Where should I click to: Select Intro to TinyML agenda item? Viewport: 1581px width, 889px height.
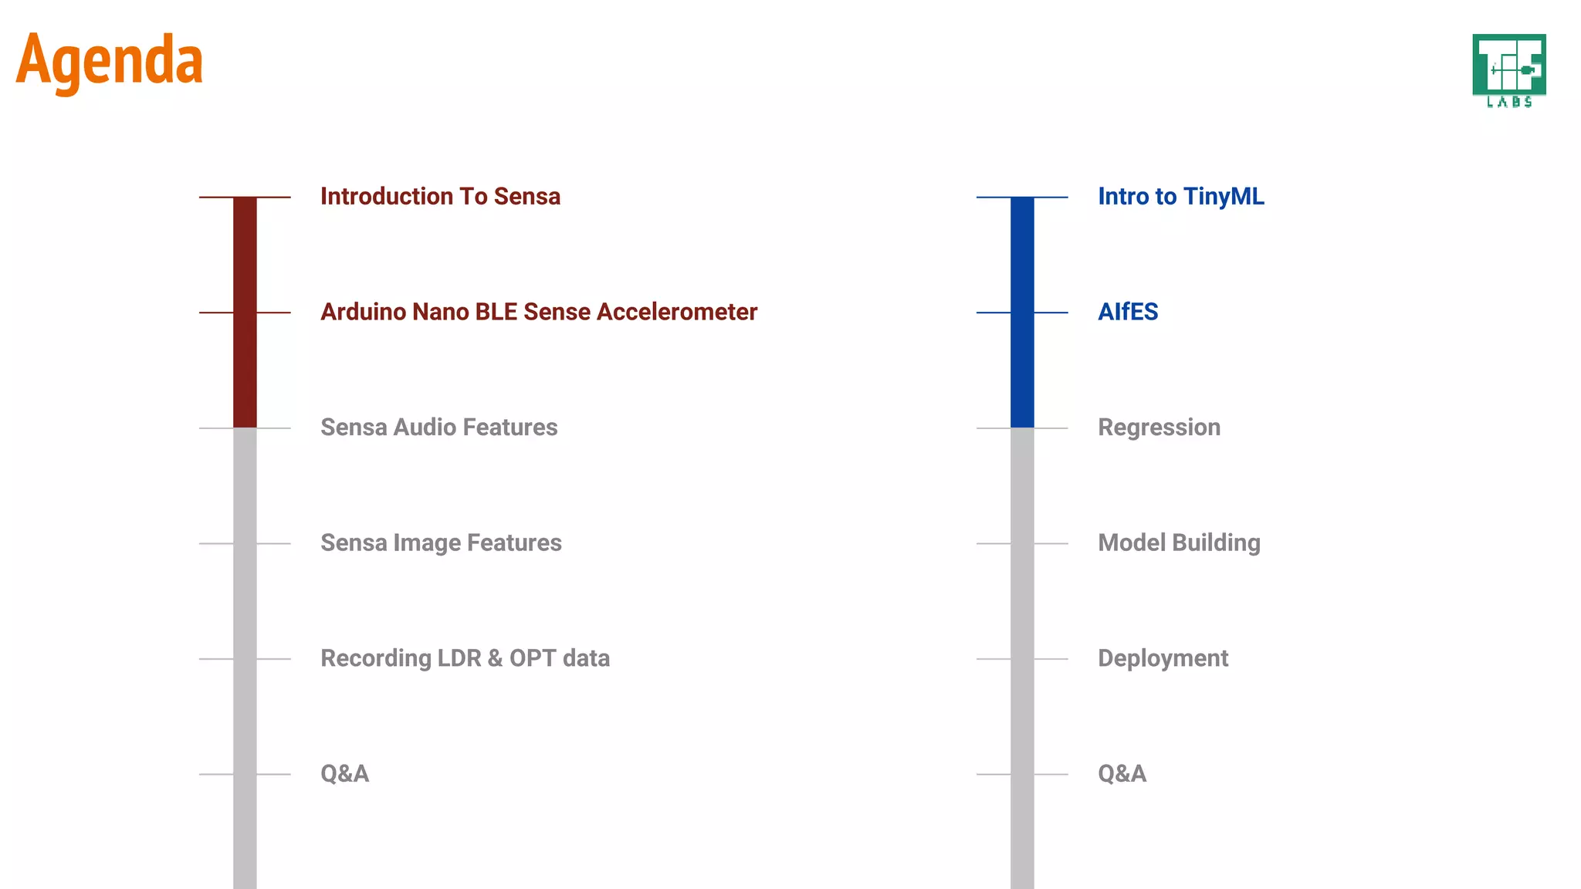point(1181,197)
